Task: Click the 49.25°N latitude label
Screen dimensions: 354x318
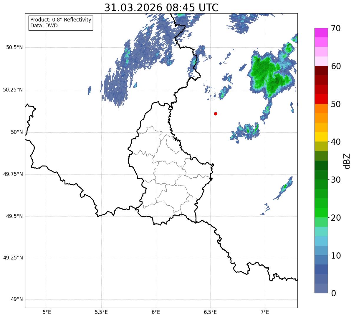Action: 13,258
